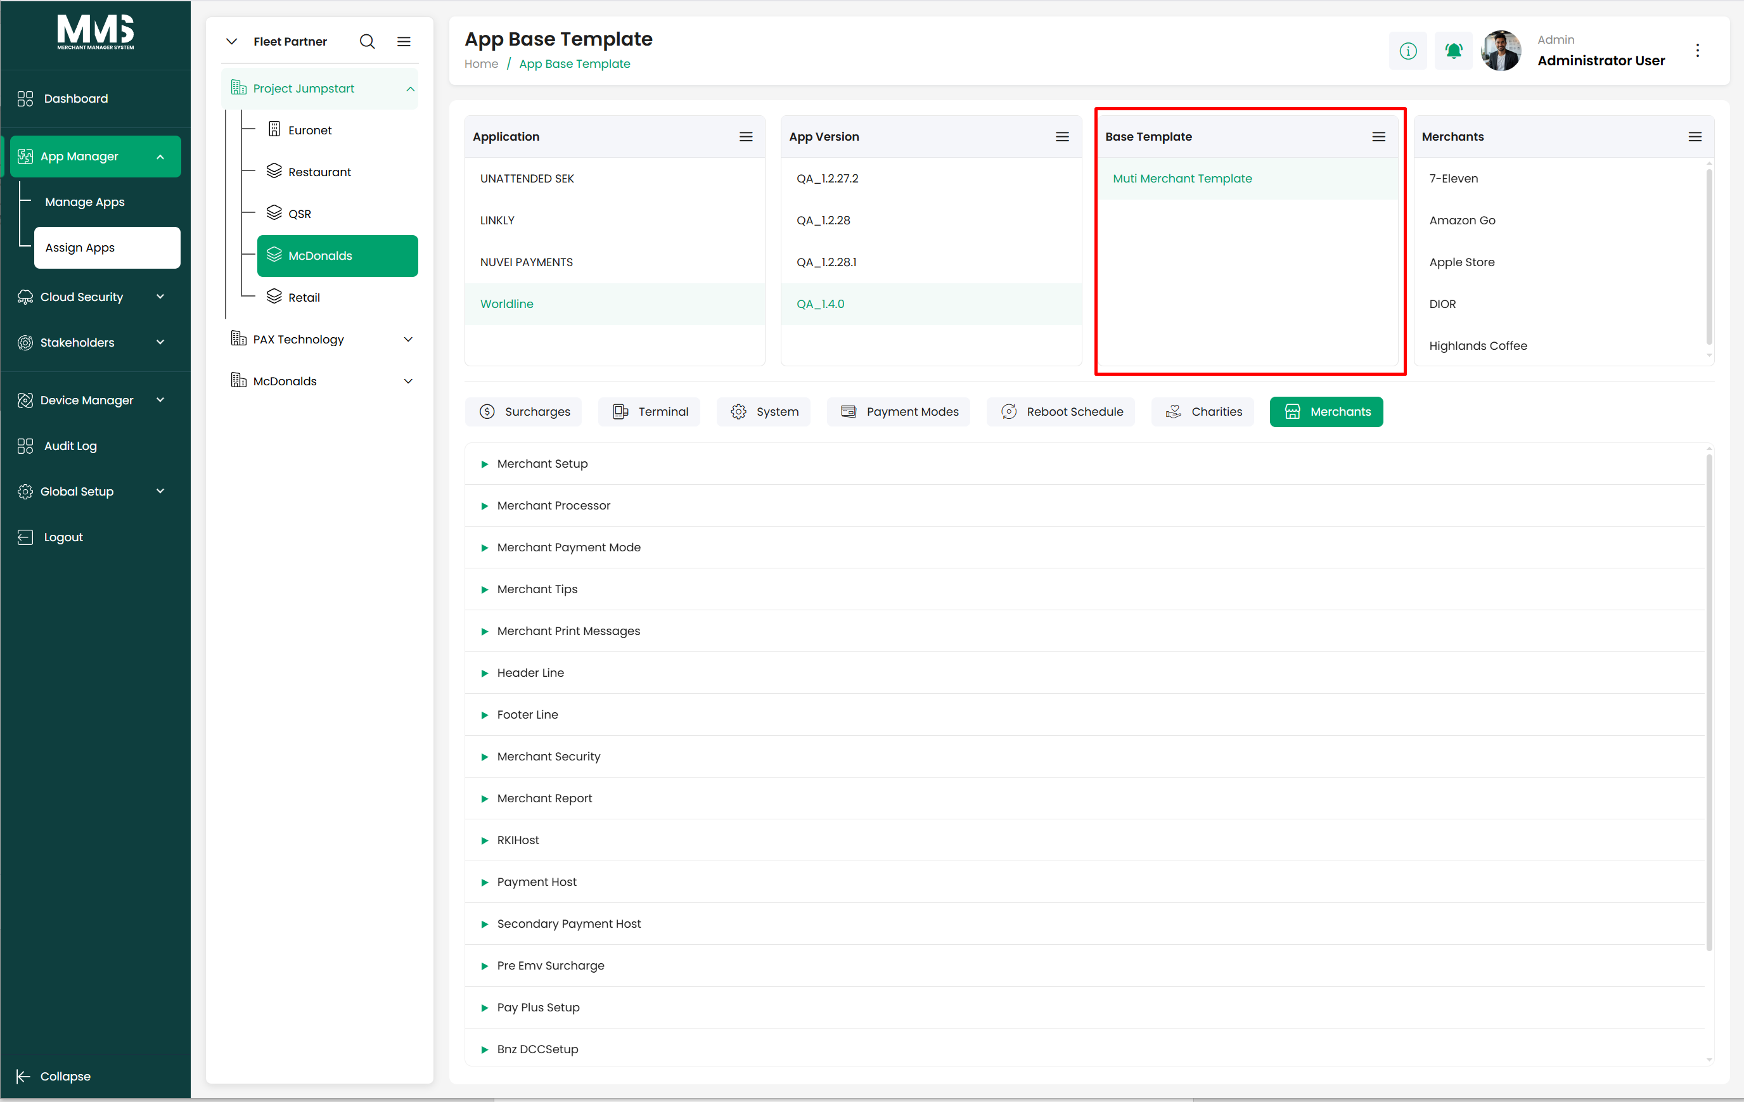Click the Administrator User avatar
1744x1102 pixels.
1501,51
